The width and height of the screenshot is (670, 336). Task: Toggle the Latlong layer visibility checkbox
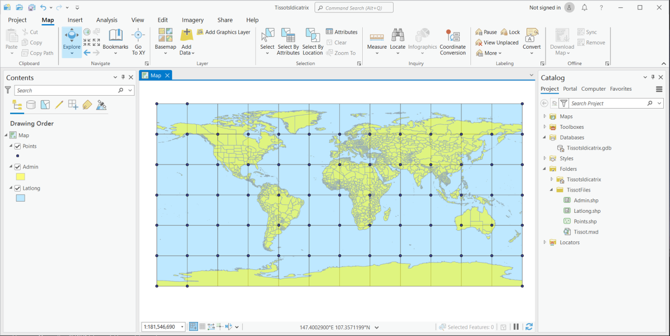17,188
